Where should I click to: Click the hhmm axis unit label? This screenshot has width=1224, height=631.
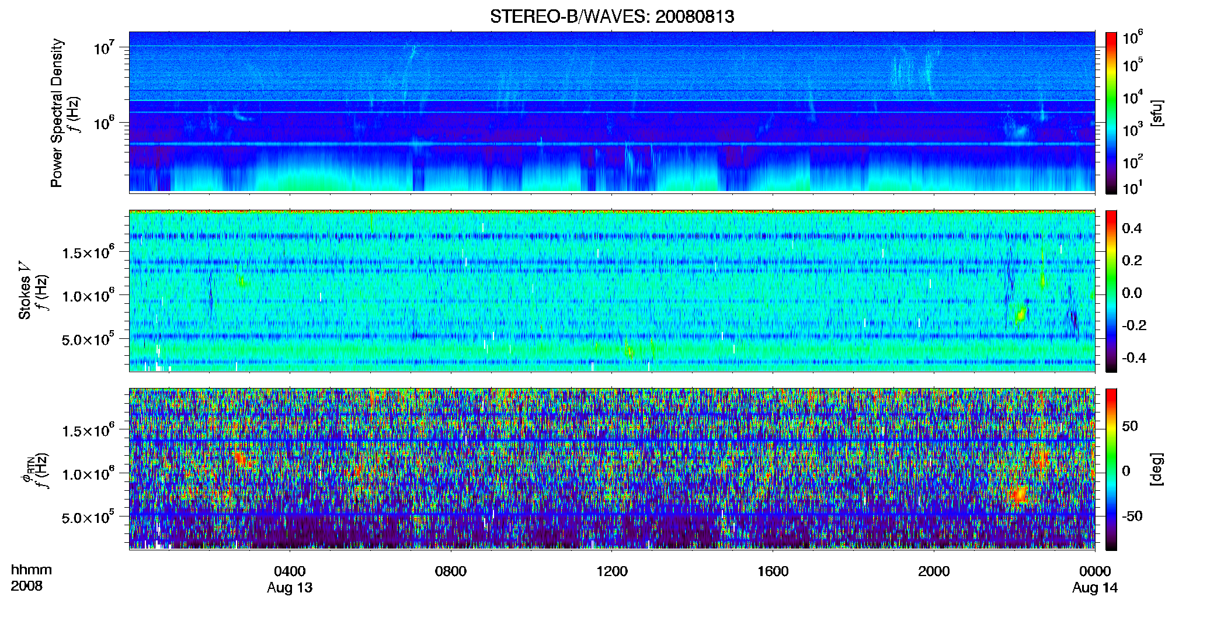point(32,570)
